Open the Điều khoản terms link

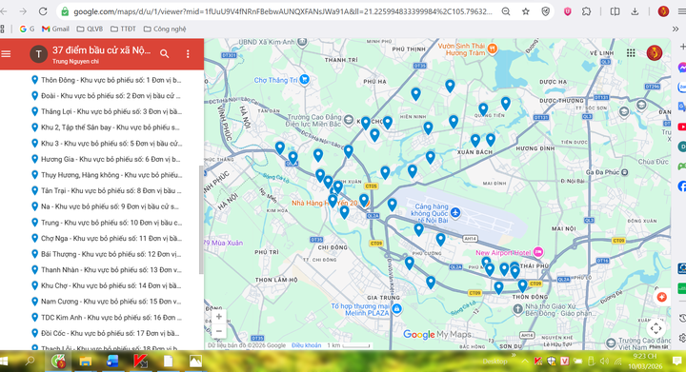click(306, 345)
